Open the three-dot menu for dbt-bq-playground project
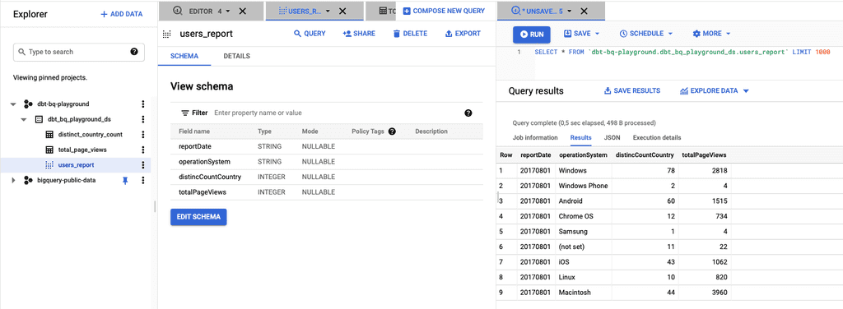Screen dimensions: 843x309 click(x=143, y=104)
